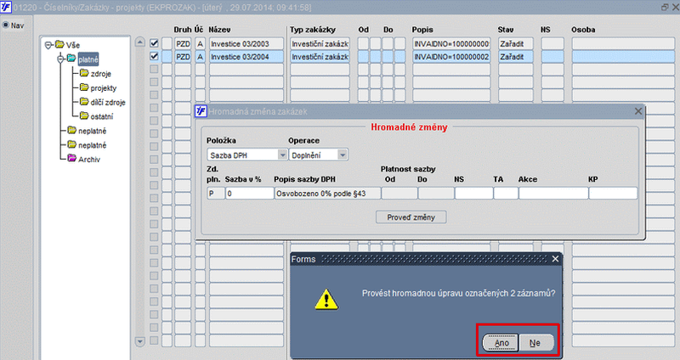Click the warning icon in Forms dialog
Viewport: 680px width, 360px height.
(x=326, y=300)
